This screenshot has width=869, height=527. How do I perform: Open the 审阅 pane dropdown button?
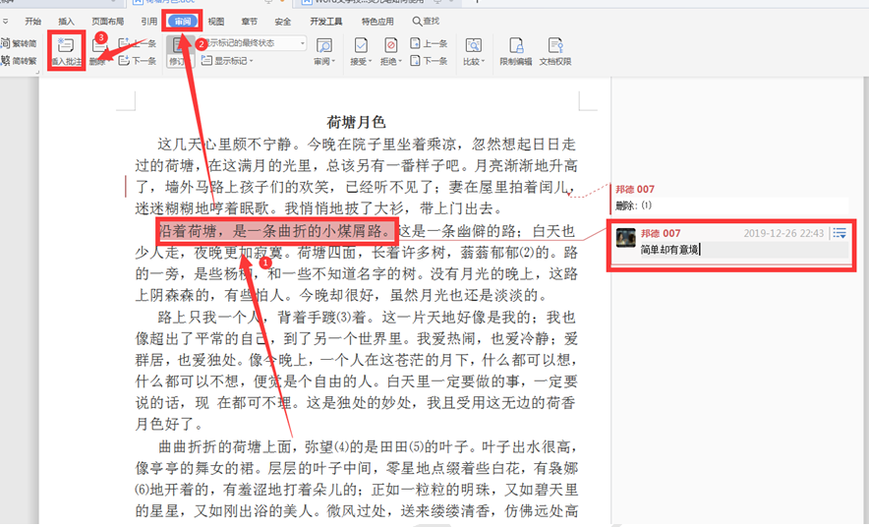pos(324,51)
